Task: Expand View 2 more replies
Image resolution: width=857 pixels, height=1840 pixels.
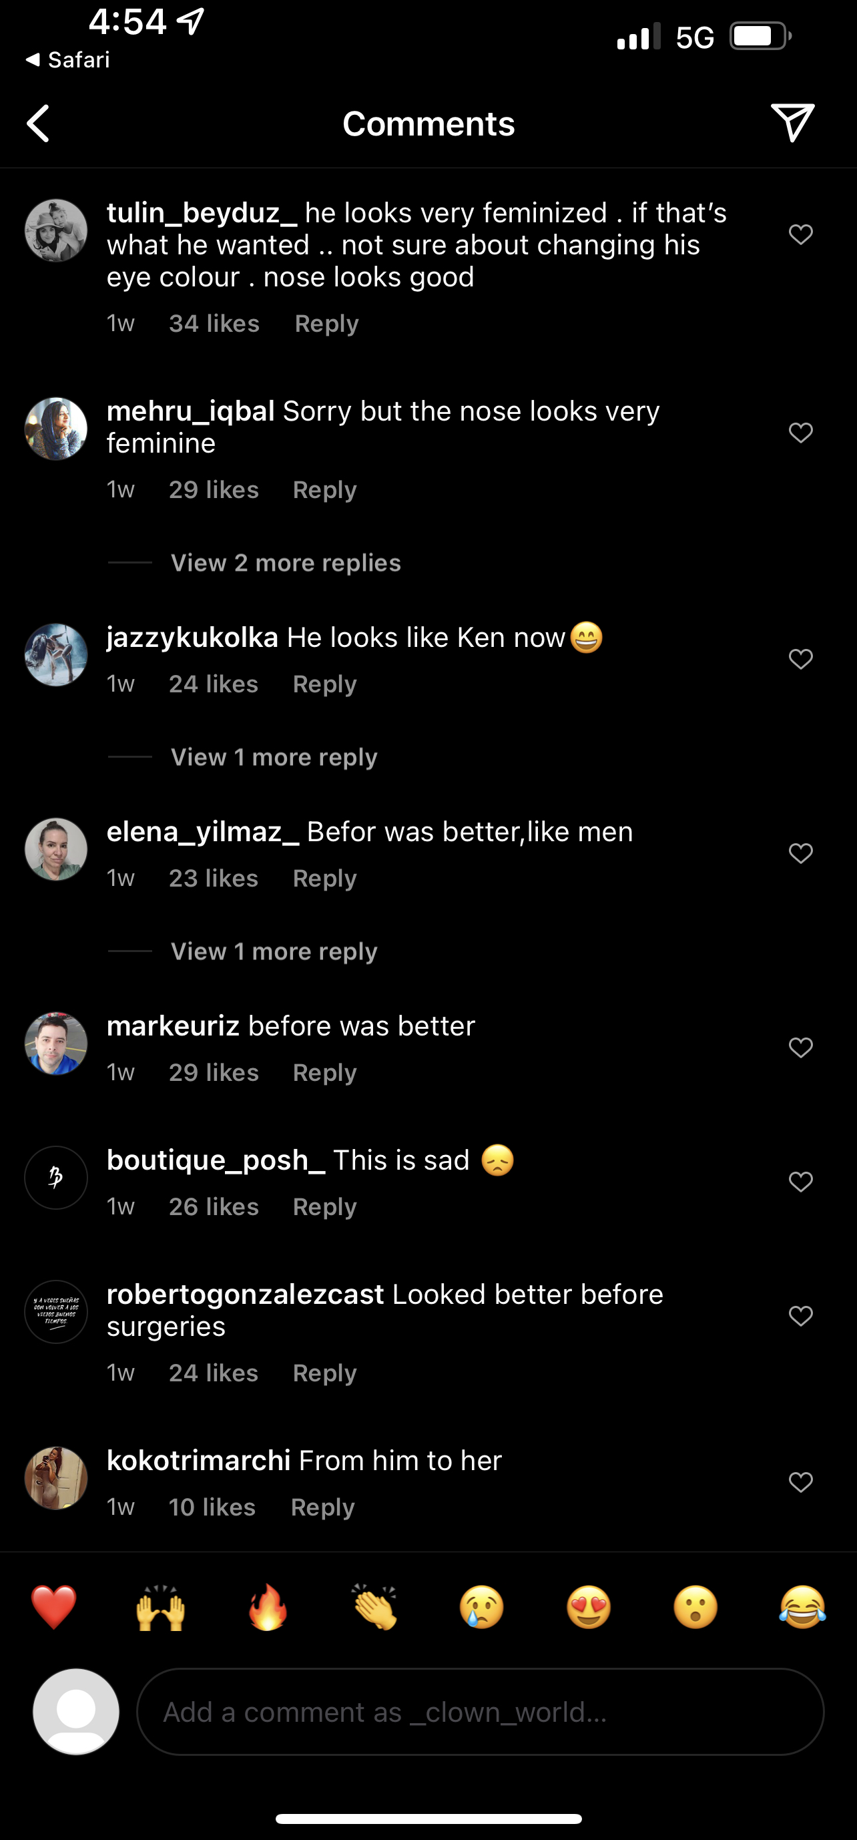Action: click(286, 563)
